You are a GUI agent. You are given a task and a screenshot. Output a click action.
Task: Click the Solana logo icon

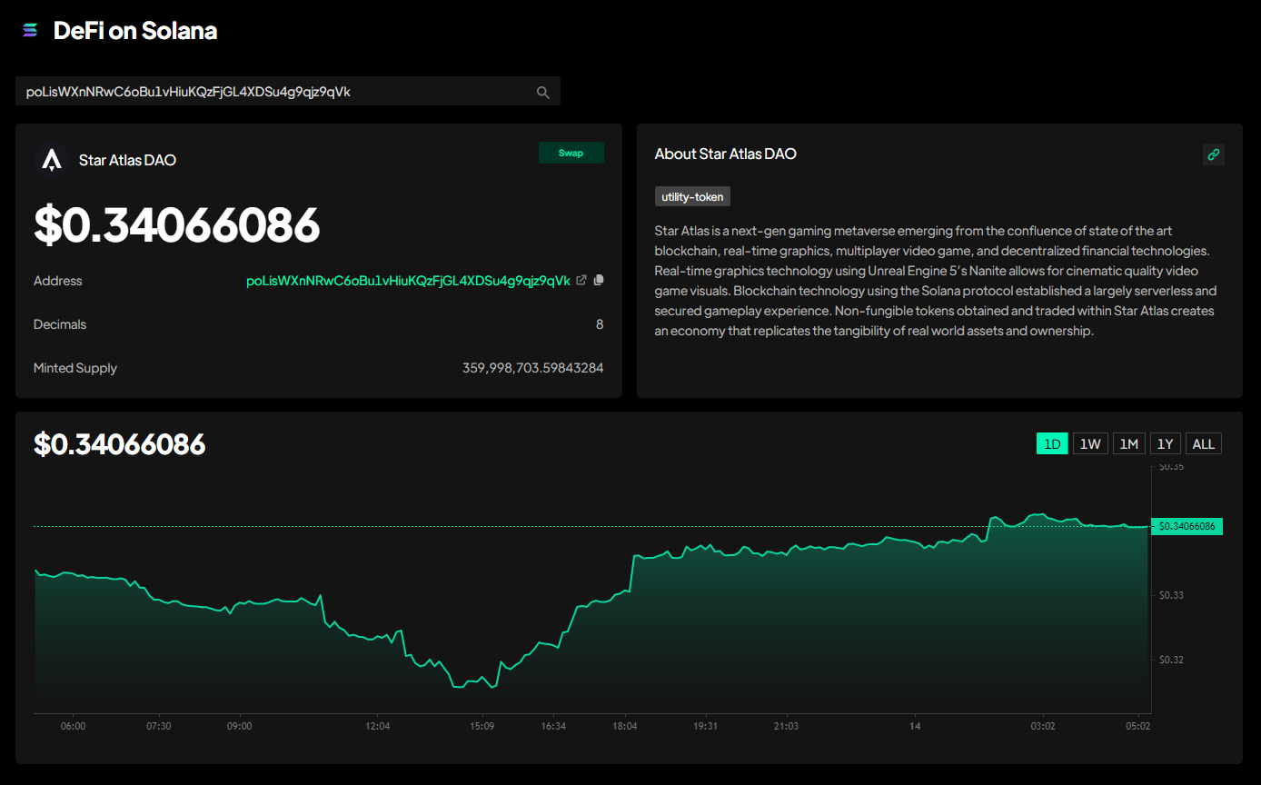(x=30, y=31)
